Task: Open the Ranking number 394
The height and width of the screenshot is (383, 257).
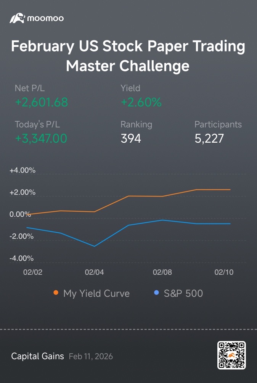Action: point(131,138)
